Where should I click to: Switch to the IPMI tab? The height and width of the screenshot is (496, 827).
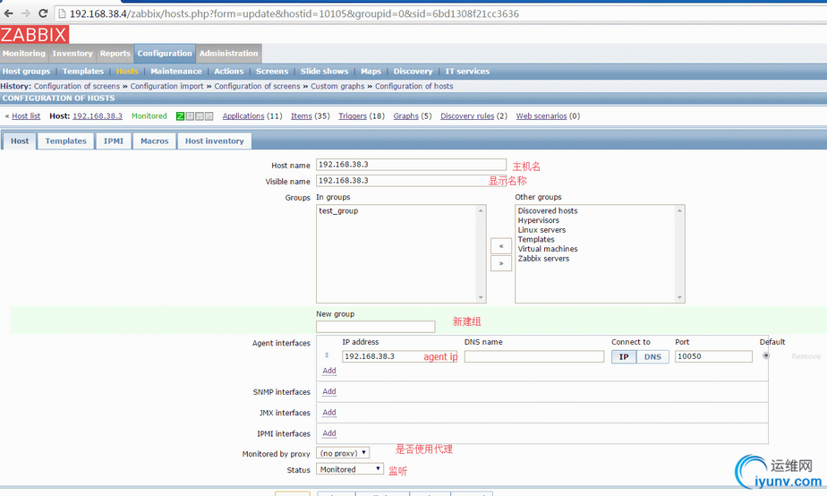114,141
